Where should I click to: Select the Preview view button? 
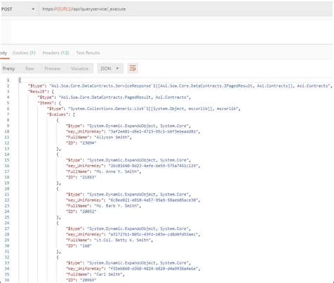pyautogui.click(x=52, y=68)
